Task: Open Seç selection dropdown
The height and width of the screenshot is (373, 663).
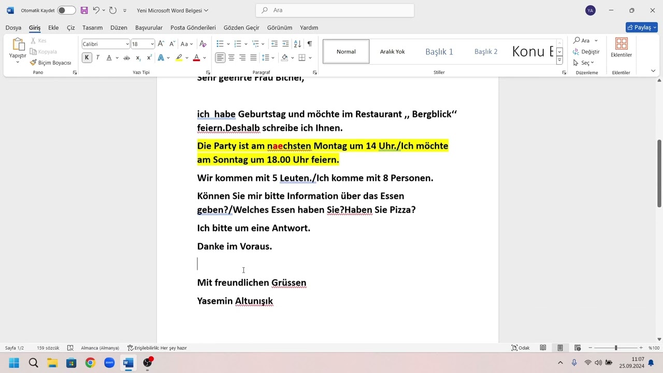Action: click(x=584, y=63)
